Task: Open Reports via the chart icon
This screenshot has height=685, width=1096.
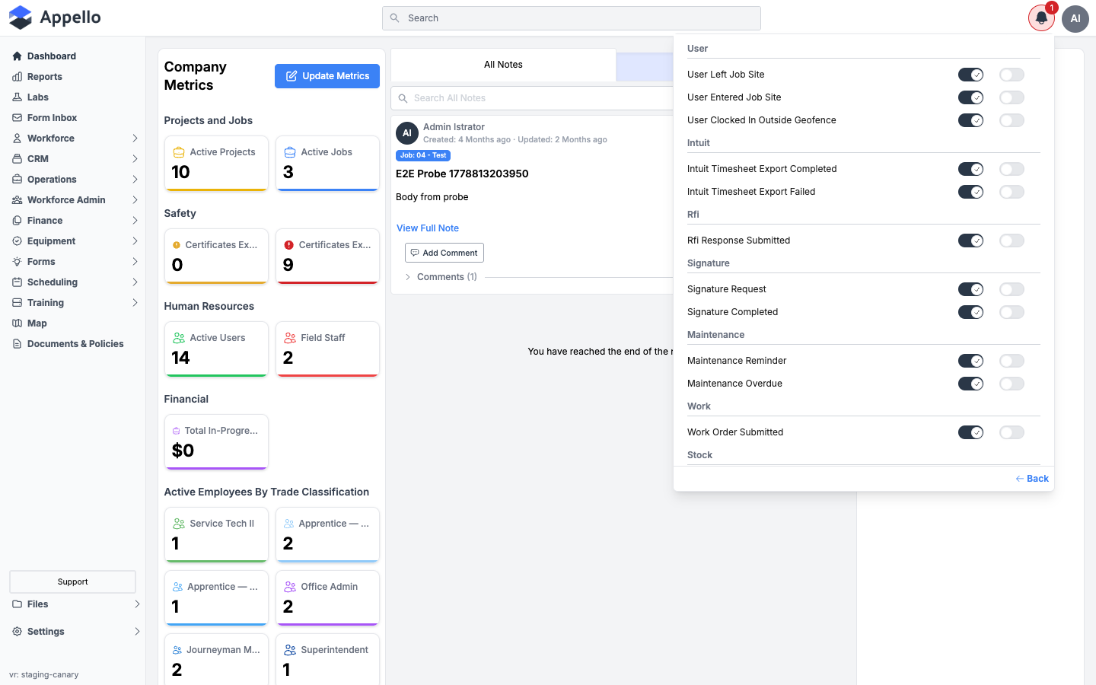Action: [17, 77]
